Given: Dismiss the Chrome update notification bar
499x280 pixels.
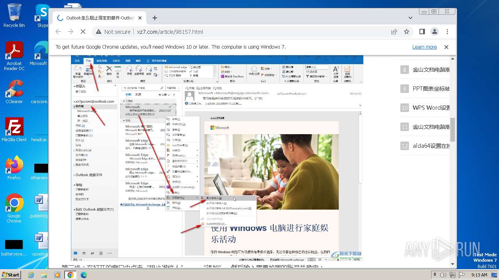Looking at the screenshot, I should (x=446, y=47).
